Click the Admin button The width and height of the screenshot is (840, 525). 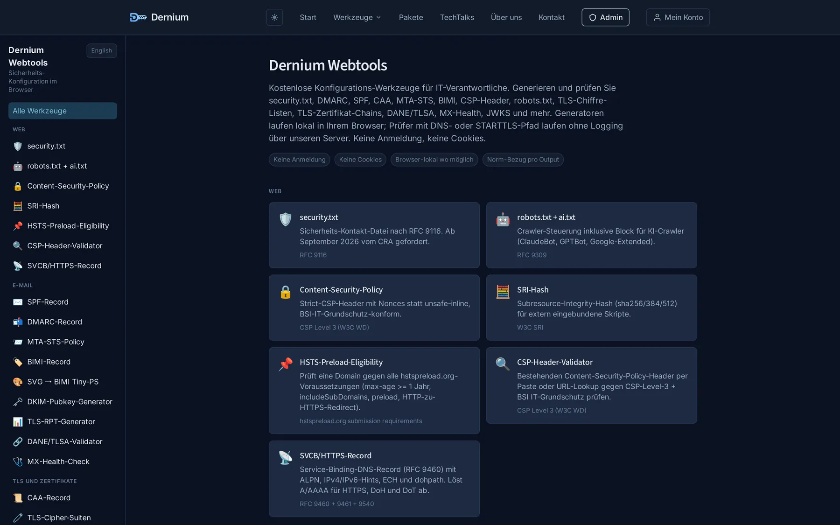pos(605,17)
